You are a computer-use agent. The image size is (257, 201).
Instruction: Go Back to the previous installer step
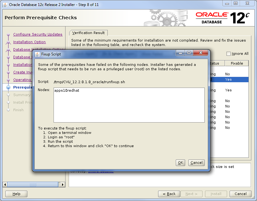click(x=169, y=194)
